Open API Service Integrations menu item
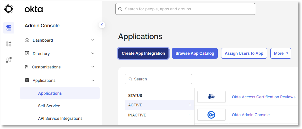302x129 pixels. tap(60, 118)
